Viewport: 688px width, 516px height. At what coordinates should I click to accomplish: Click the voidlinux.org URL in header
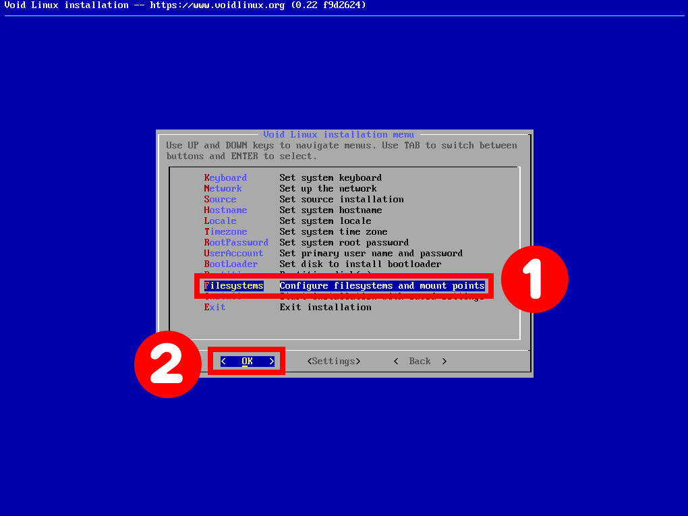coord(217,5)
